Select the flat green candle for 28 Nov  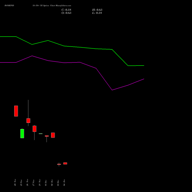click(41, 134)
